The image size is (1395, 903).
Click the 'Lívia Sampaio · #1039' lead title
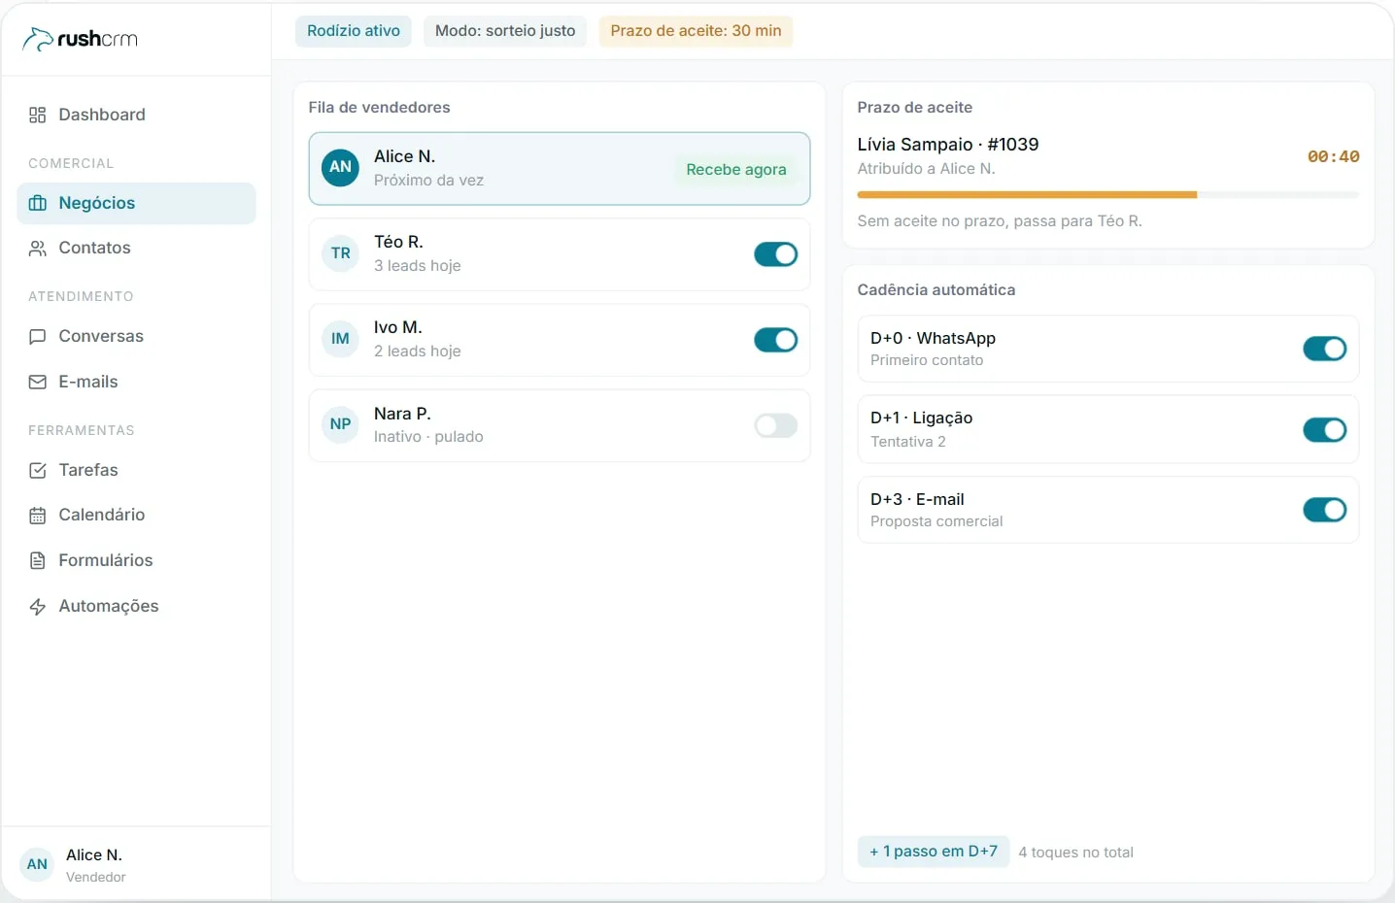[948, 145]
